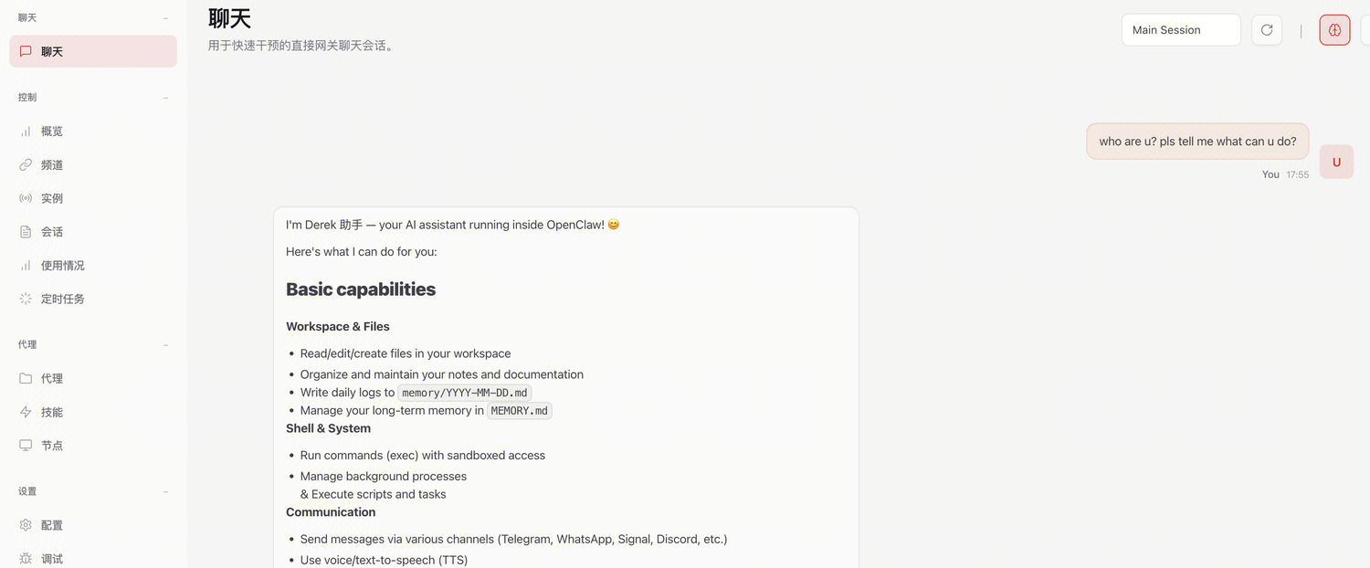1370x568 pixels.
Task: Collapse the top 聊天 sidebar section
Action: click(x=165, y=18)
